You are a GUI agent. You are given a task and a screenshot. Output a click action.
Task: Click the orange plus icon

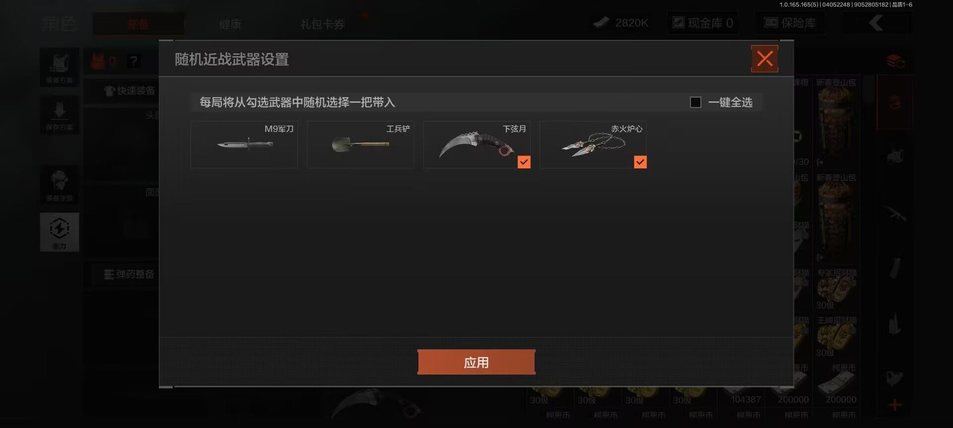pyautogui.click(x=895, y=405)
